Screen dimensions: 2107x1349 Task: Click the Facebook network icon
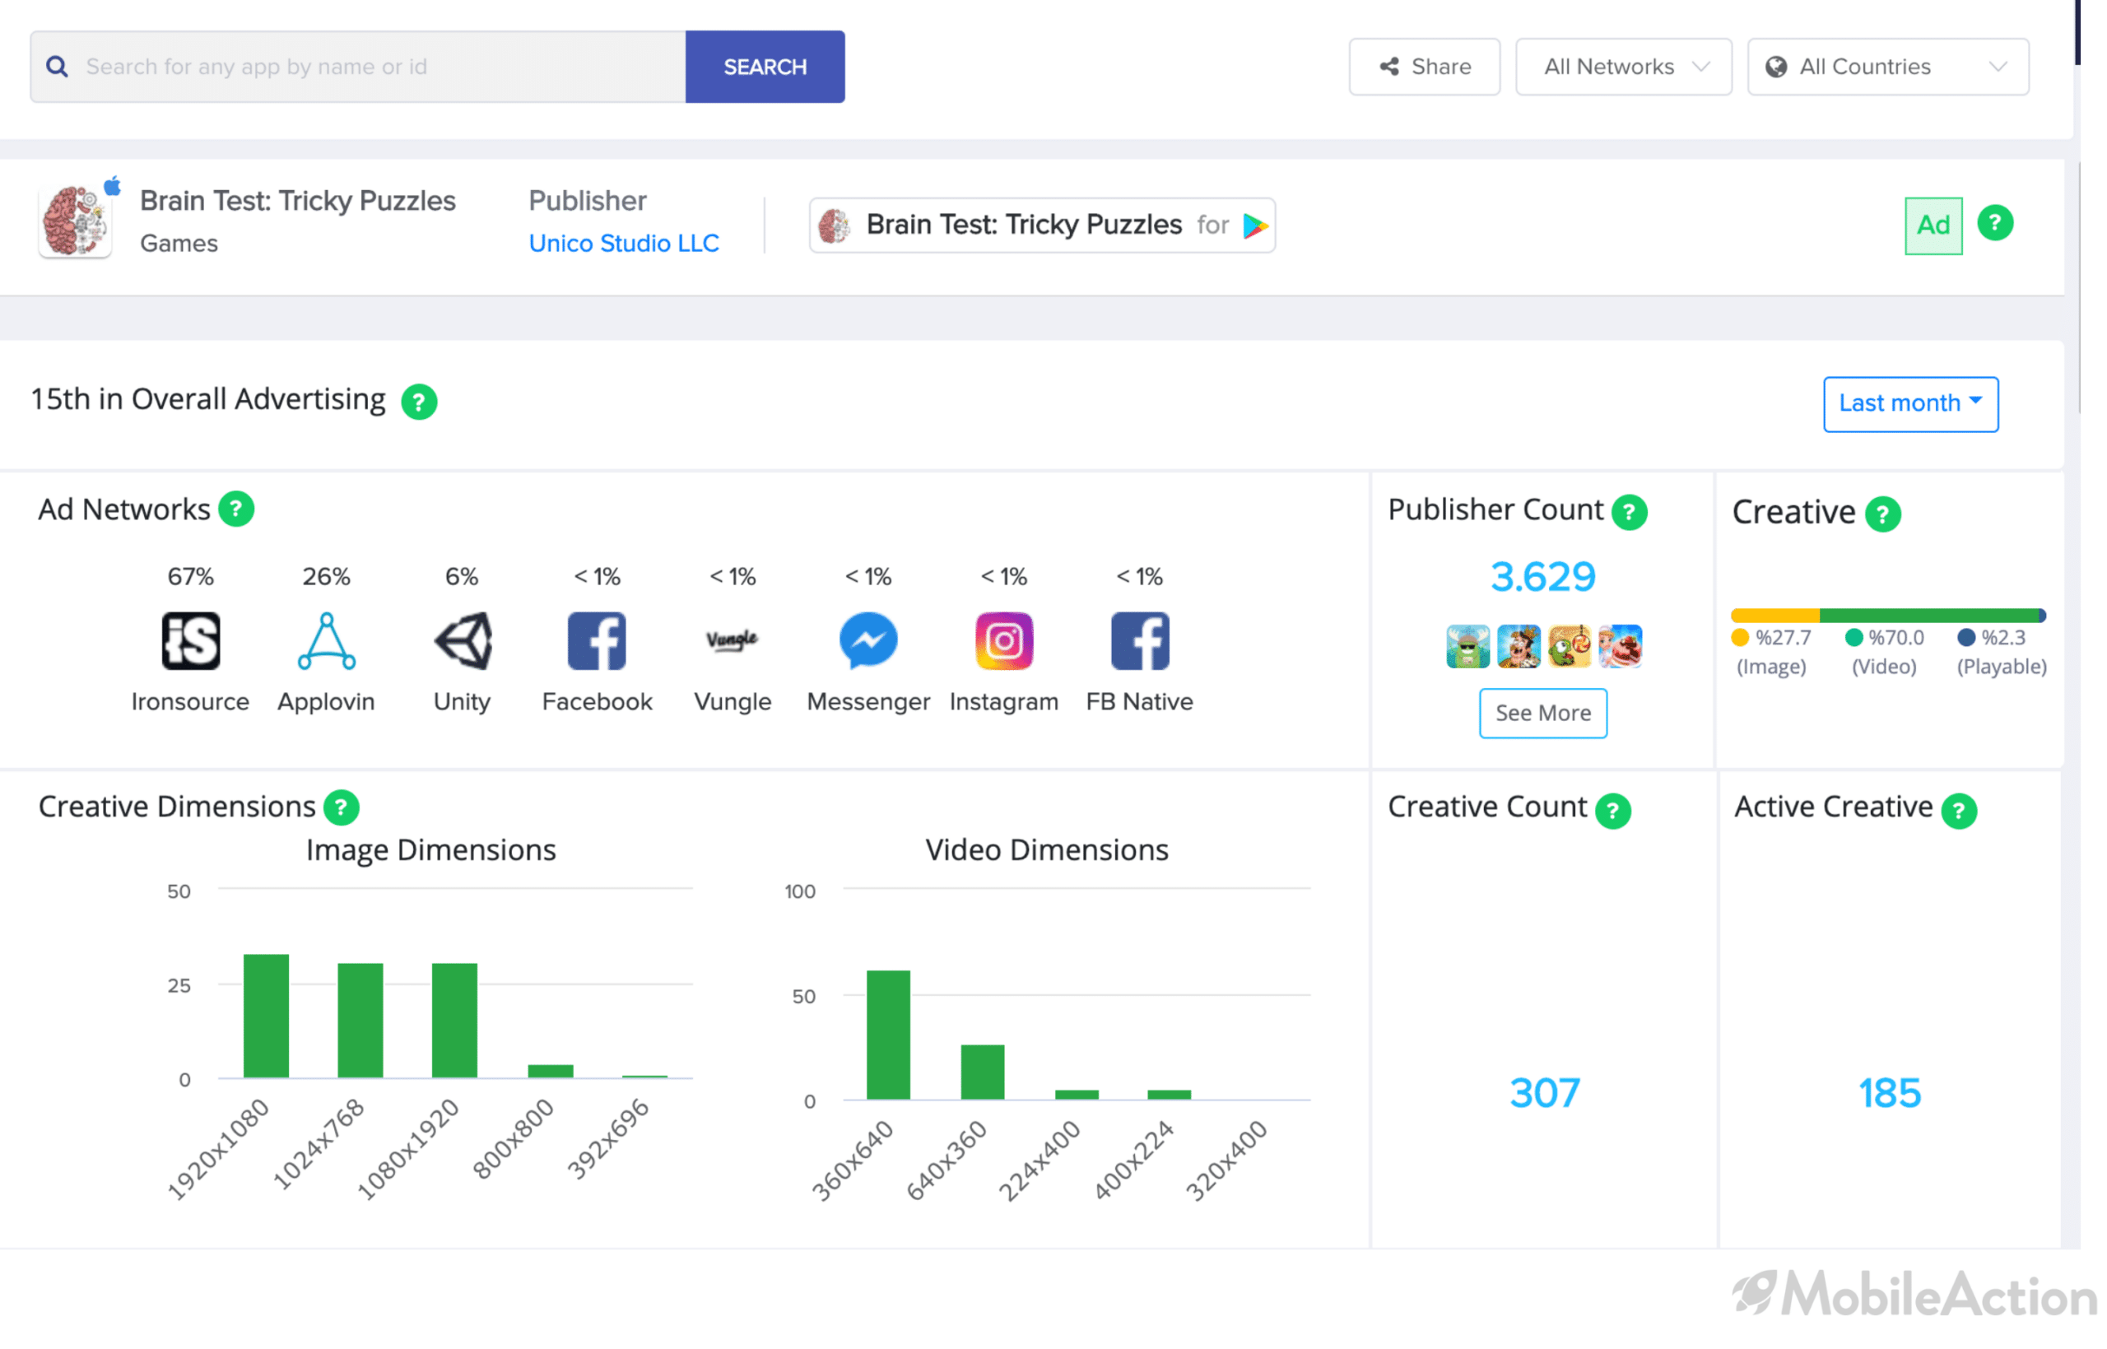tap(598, 641)
